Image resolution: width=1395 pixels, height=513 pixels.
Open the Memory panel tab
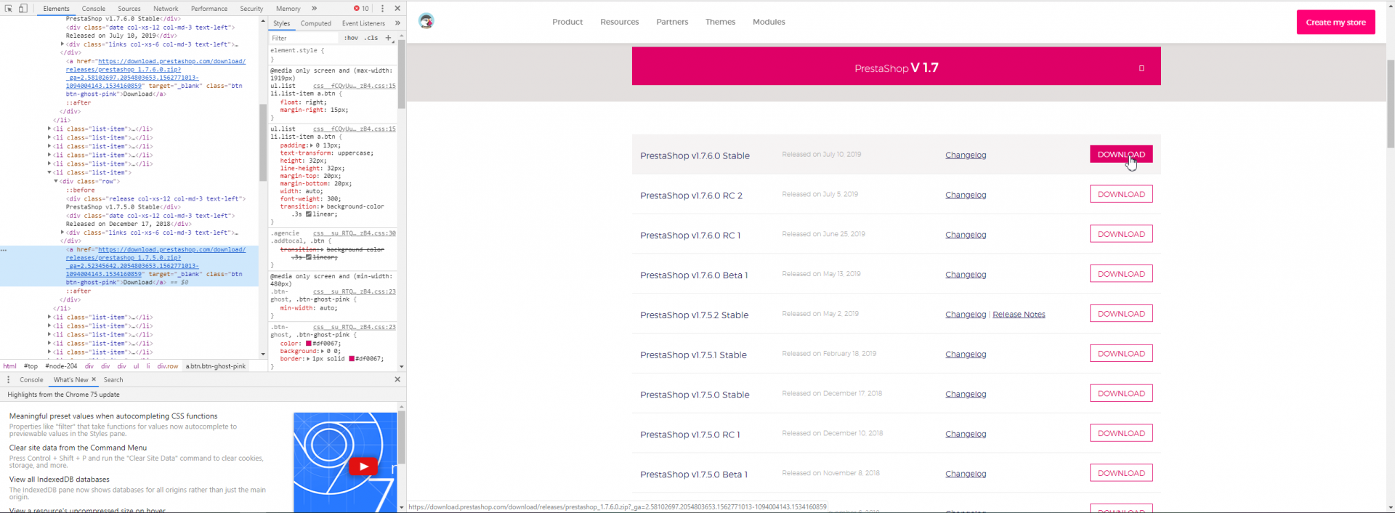coord(288,8)
